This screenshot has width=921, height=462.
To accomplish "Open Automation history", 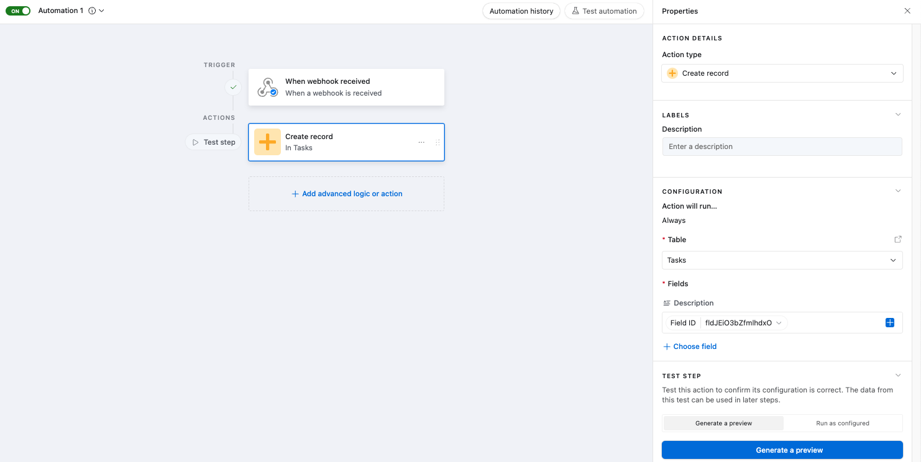I will point(521,11).
